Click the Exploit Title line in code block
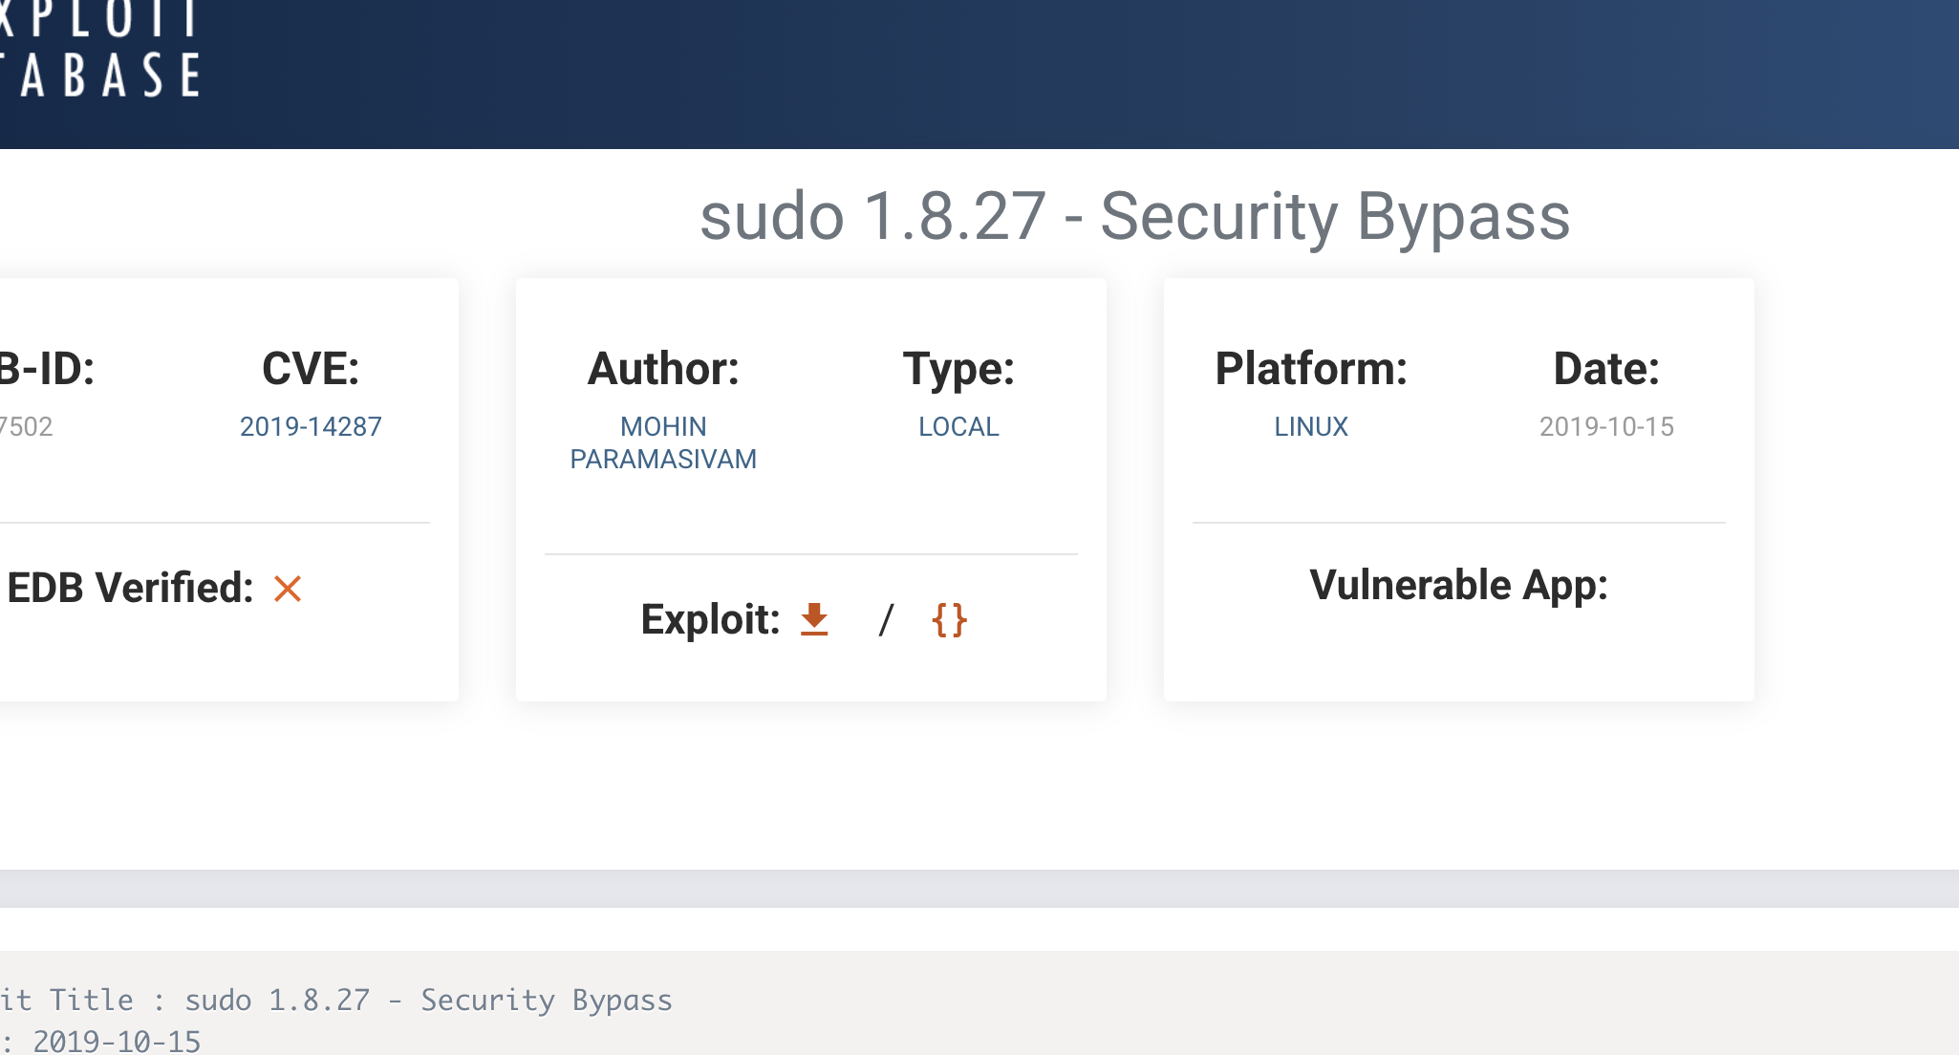The height and width of the screenshot is (1055, 1959). point(336,1000)
